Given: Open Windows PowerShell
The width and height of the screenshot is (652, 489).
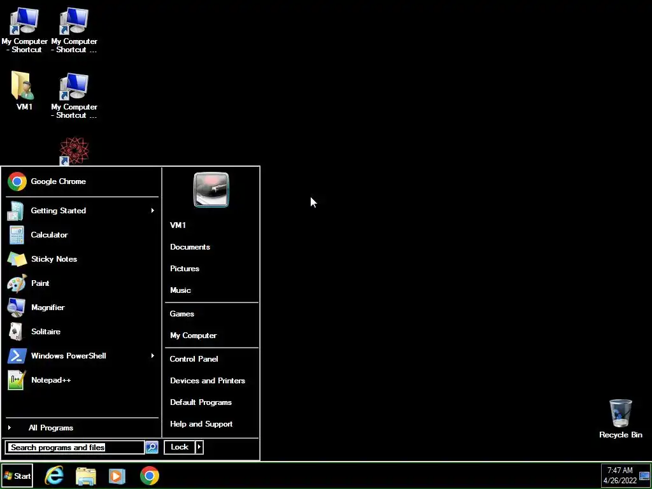Looking at the screenshot, I should 82,356.
